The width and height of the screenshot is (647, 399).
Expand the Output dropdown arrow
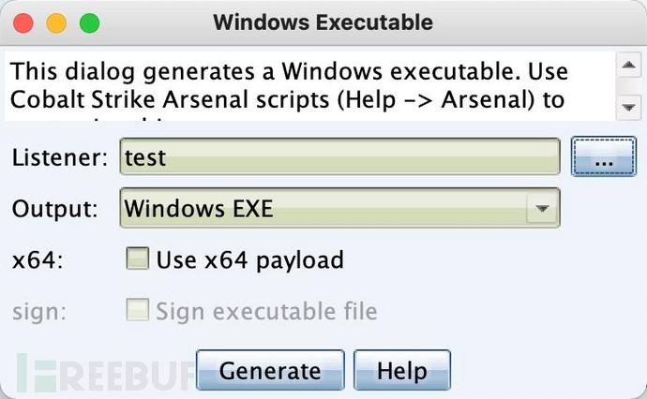coord(542,208)
